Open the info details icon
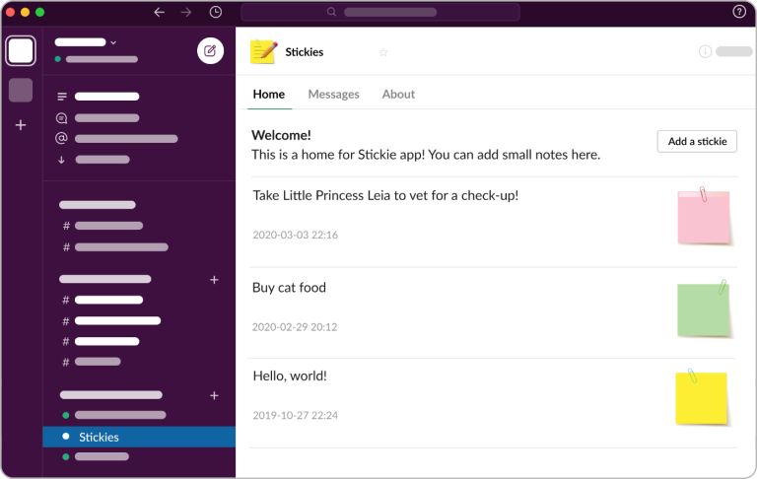The image size is (757, 479). [705, 51]
